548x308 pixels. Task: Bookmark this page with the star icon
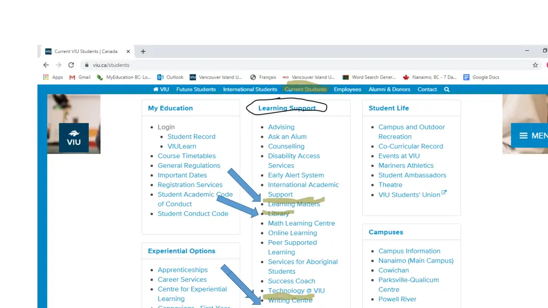(x=535, y=65)
